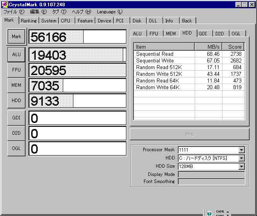Select the top-level Mark tab
257x216 pixels.
tap(9, 20)
